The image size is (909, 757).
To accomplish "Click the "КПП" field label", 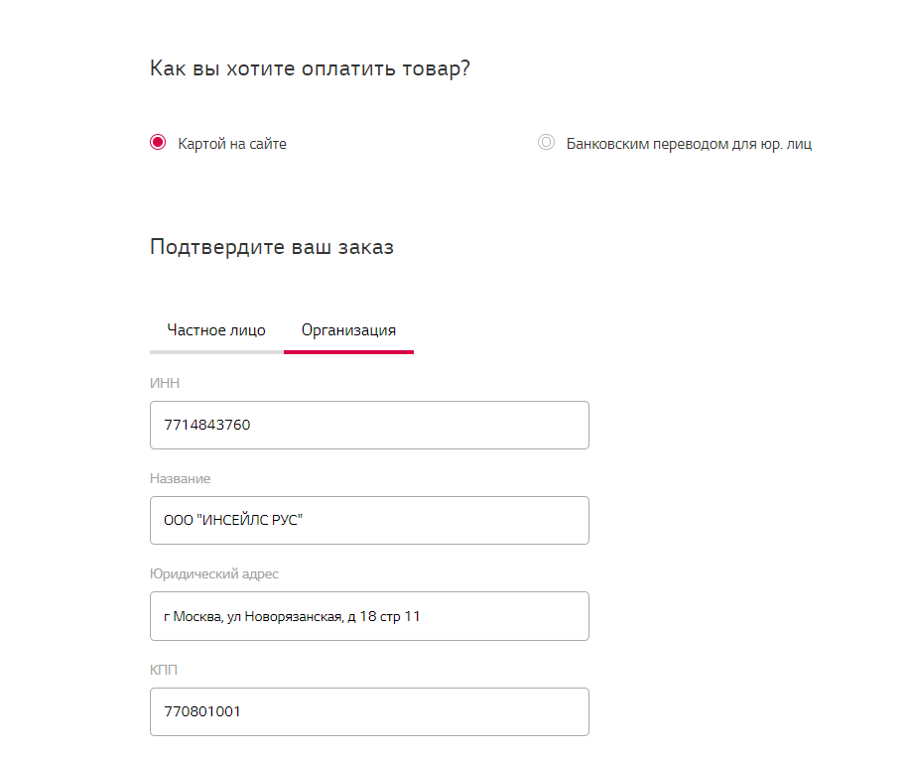I will coord(164,670).
